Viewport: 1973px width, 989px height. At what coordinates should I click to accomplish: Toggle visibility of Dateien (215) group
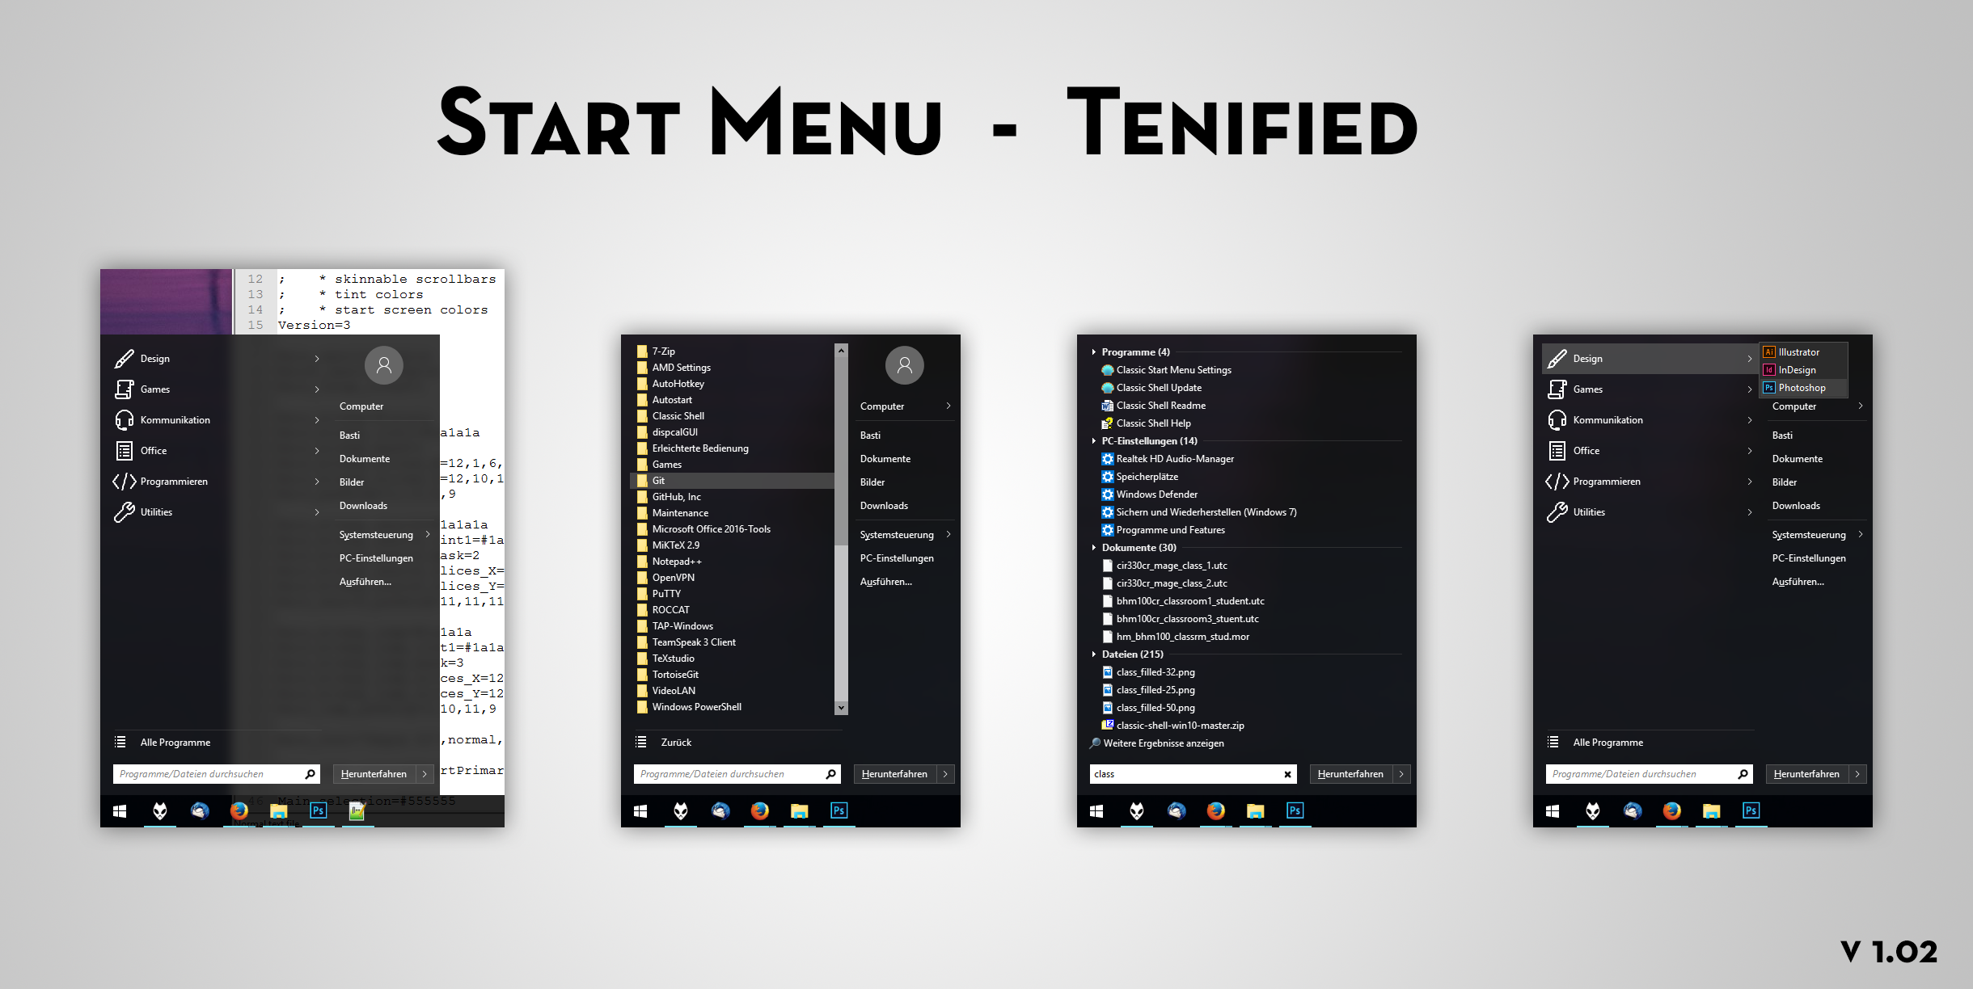coord(1092,656)
